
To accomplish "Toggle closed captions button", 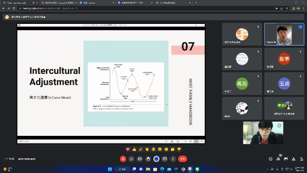I will [x=140, y=159].
